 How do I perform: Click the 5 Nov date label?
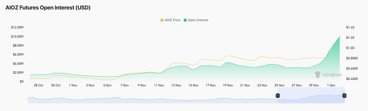[107, 85]
